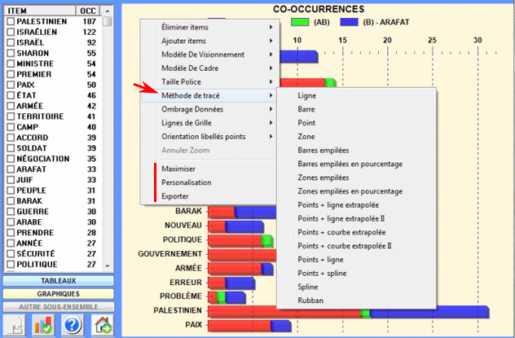Check the ARAFAT item checkbox
Image resolution: width=515 pixels, height=338 pixels.
(11, 169)
